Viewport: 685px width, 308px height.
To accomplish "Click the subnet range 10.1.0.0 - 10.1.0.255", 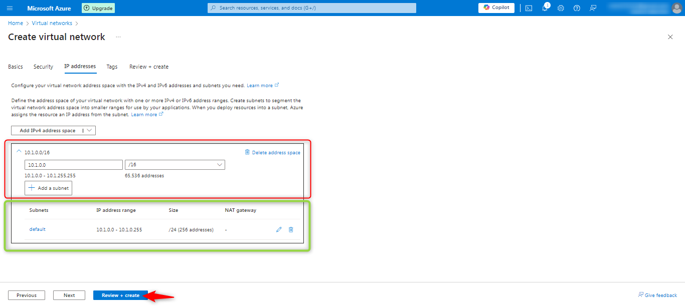I will (x=119, y=230).
